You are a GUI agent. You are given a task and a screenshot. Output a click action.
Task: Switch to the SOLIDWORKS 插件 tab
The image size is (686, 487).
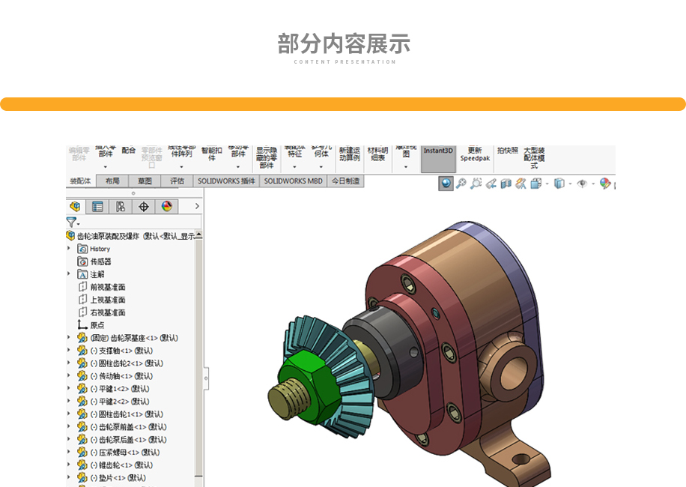(x=226, y=181)
